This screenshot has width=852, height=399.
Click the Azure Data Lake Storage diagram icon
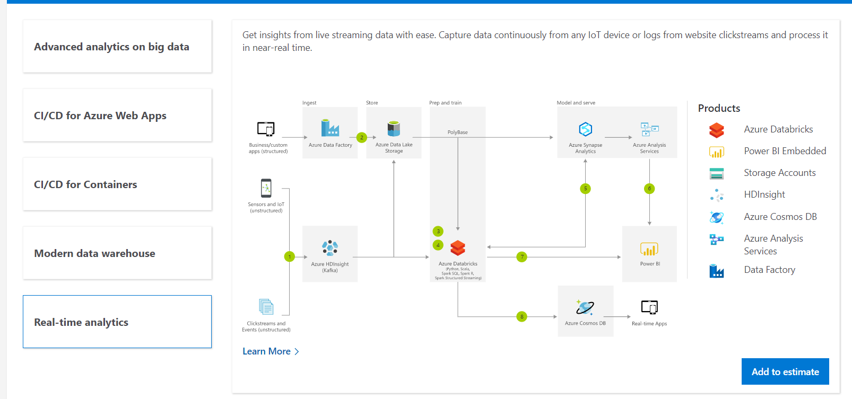394,128
